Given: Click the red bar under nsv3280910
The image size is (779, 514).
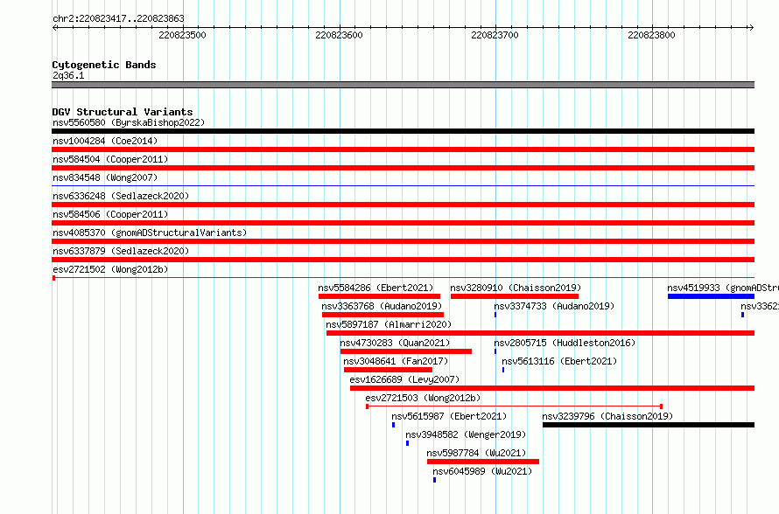Looking at the screenshot, I should [514, 296].
